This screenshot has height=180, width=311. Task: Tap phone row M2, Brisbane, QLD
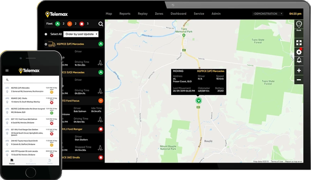coord(31,111)
